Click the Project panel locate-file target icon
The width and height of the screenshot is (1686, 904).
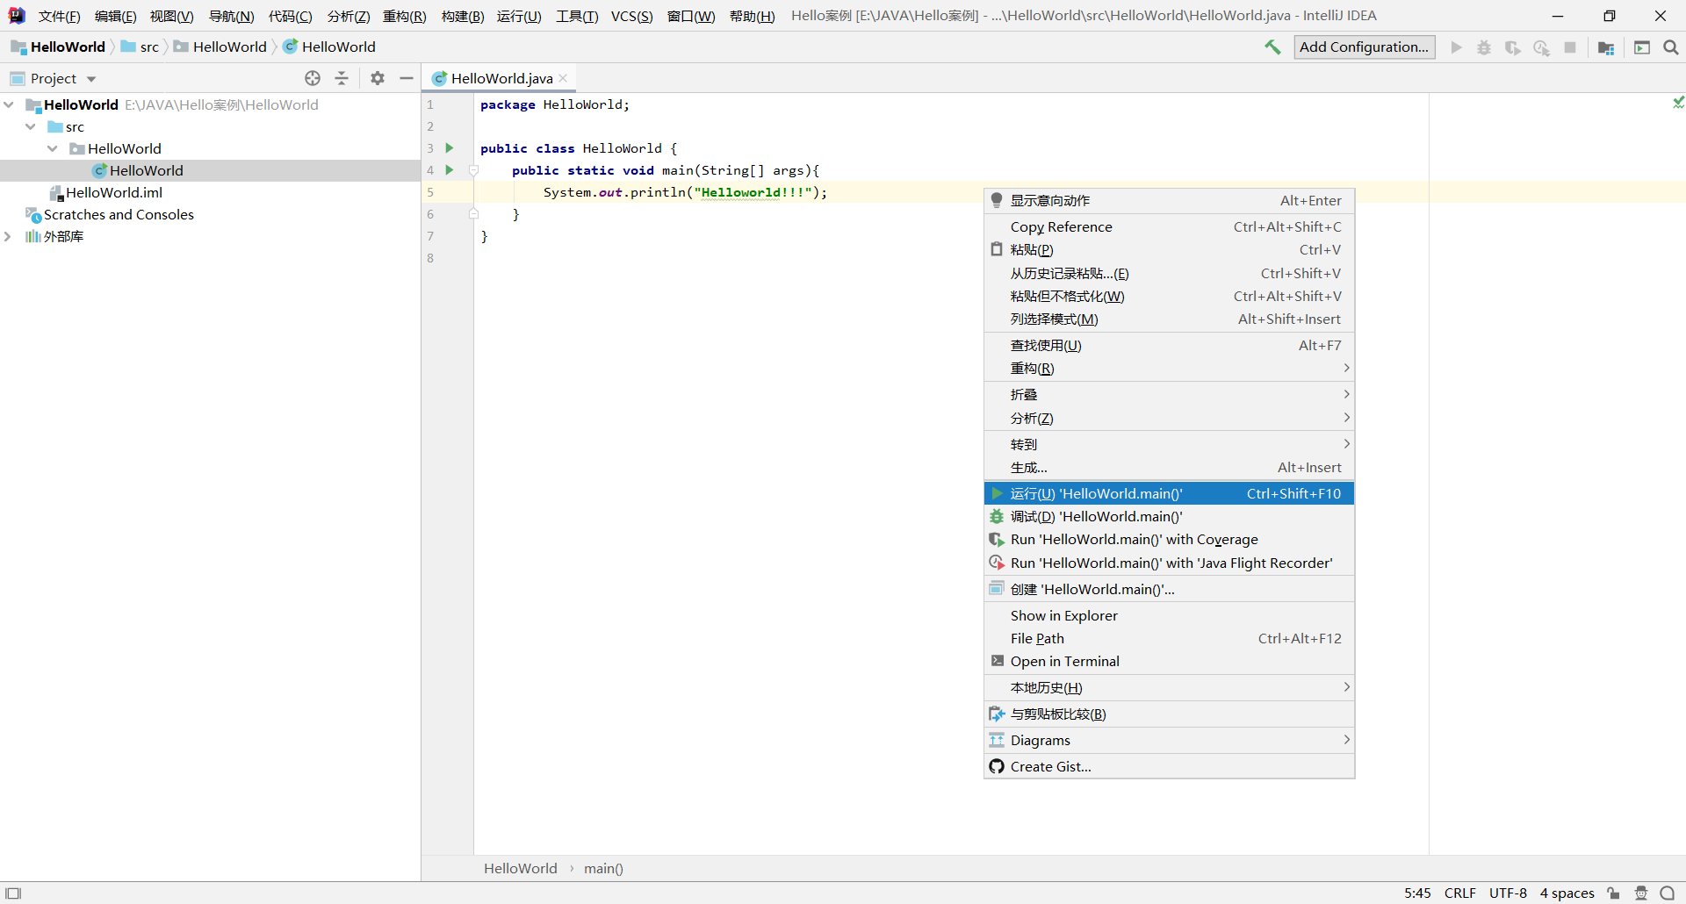[x=313, y=78]
